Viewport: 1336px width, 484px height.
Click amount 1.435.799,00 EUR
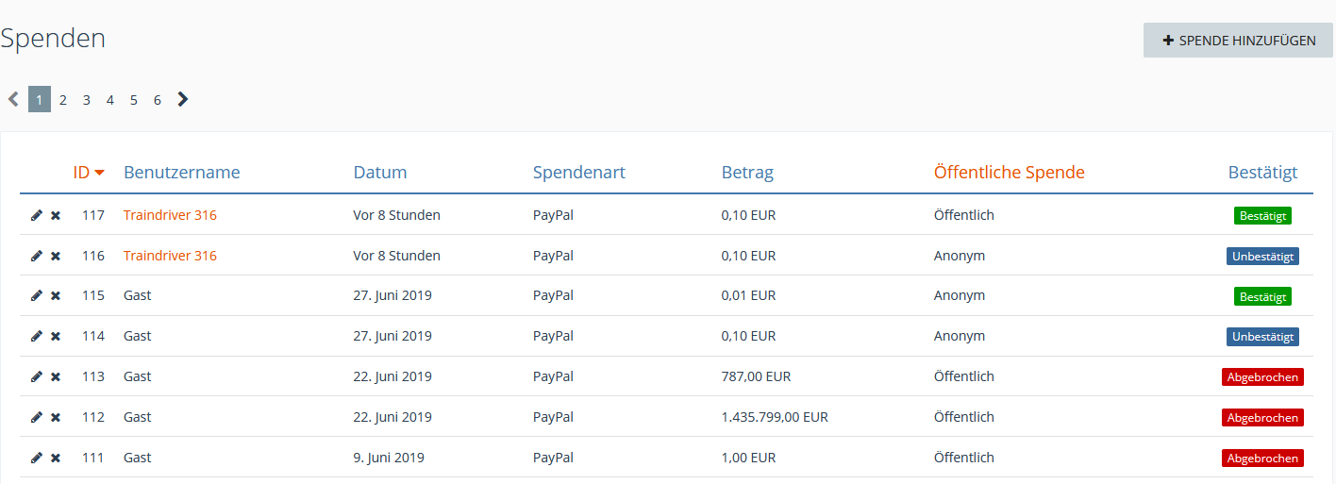tap(775, 417)
